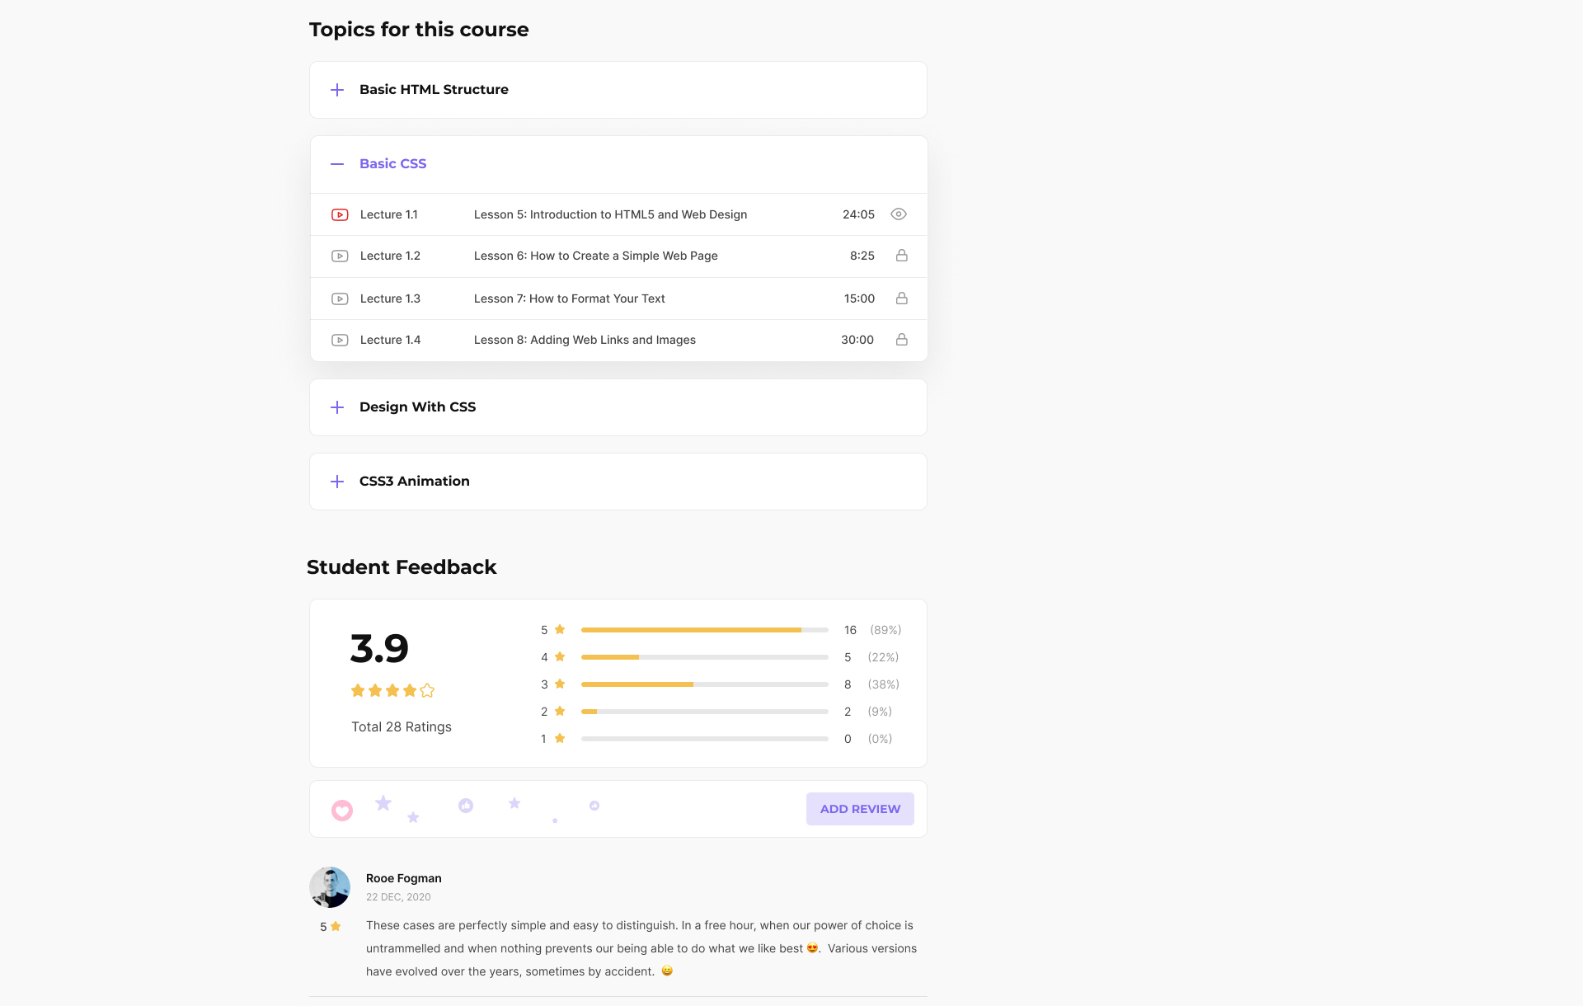Collapse the Basic CSS section
Image resolution: width=1583 pixels, height=1006 pixels.
click(618, 164)
